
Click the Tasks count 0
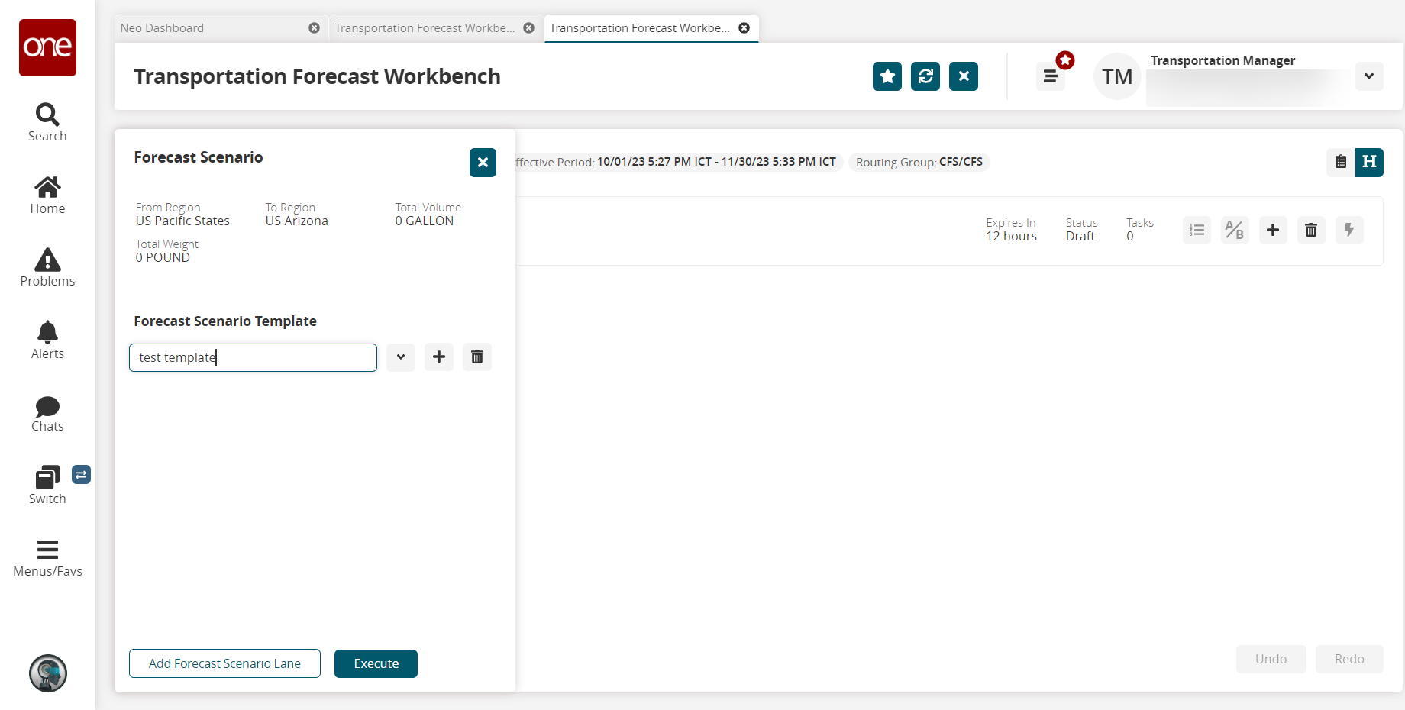(1130, 237)
